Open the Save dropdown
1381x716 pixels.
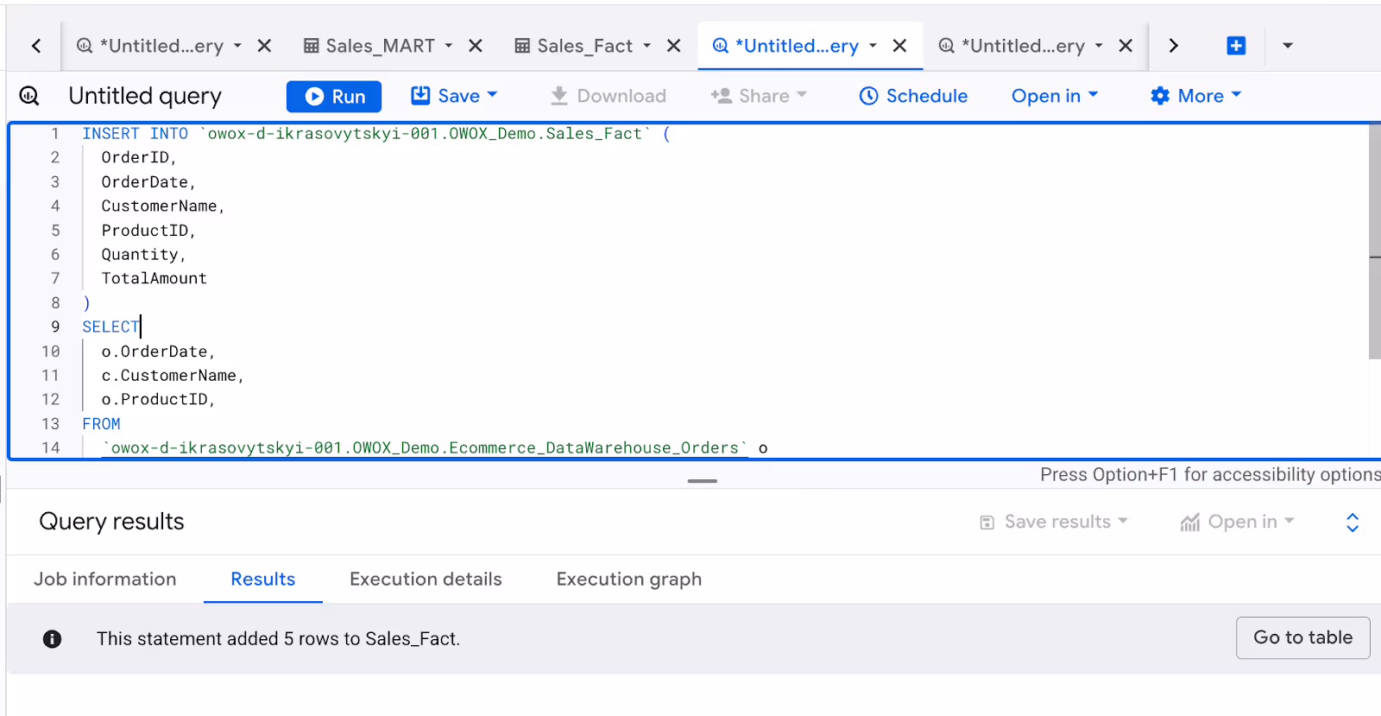(454, 96)
